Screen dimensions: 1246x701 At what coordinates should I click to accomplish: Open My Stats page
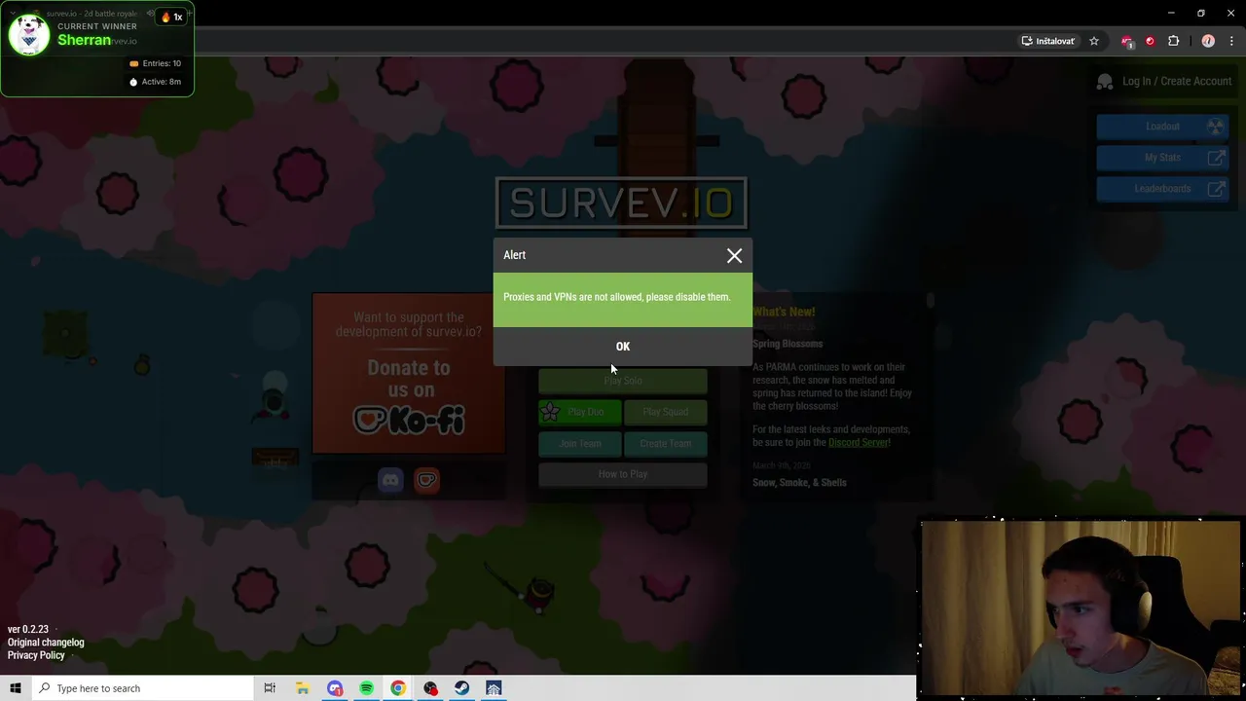click(1161, 158)
